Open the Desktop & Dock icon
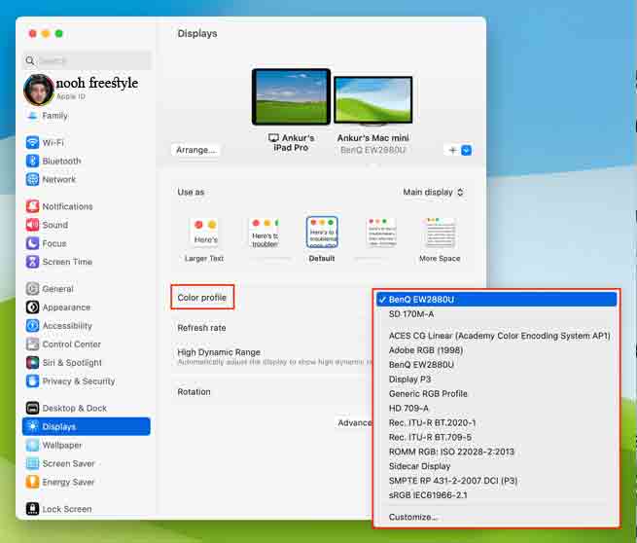This screenshot has width=637, height=543. (x=32, y=408)
